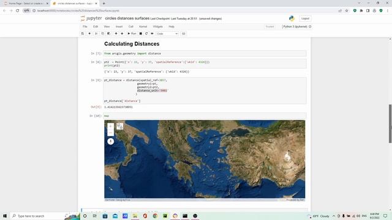Click the import distance code cell

click(x=205, y=53)
